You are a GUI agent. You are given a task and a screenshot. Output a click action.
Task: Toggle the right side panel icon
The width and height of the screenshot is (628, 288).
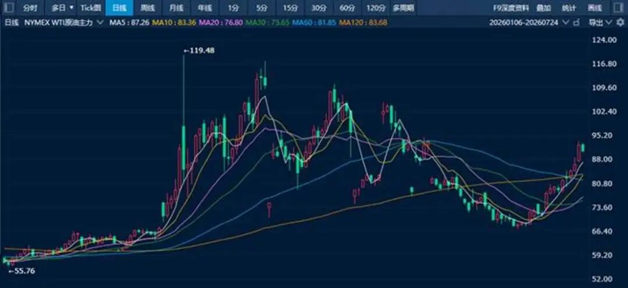click(x=617, y=7)
